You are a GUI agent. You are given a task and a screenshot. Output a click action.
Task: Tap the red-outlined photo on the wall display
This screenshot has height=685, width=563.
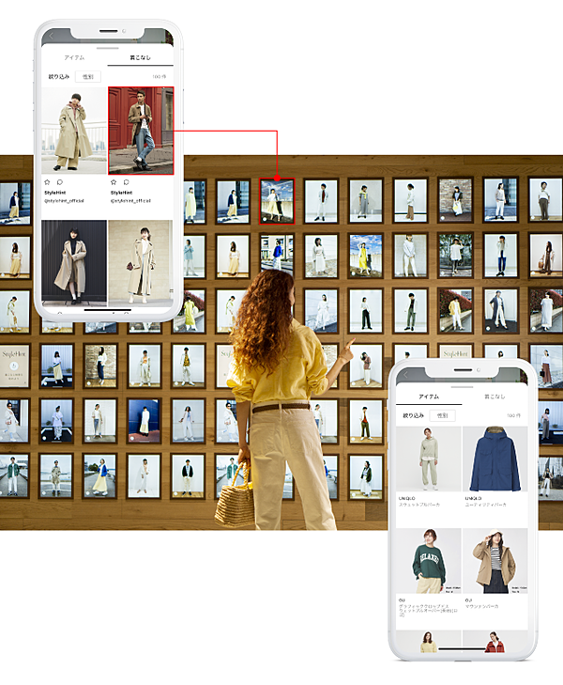(277, 201)
